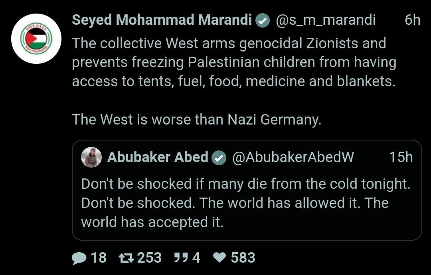Click the 253 retweets count
The width and height of the screenshot is (431, 275).
[x=149, y=258]
